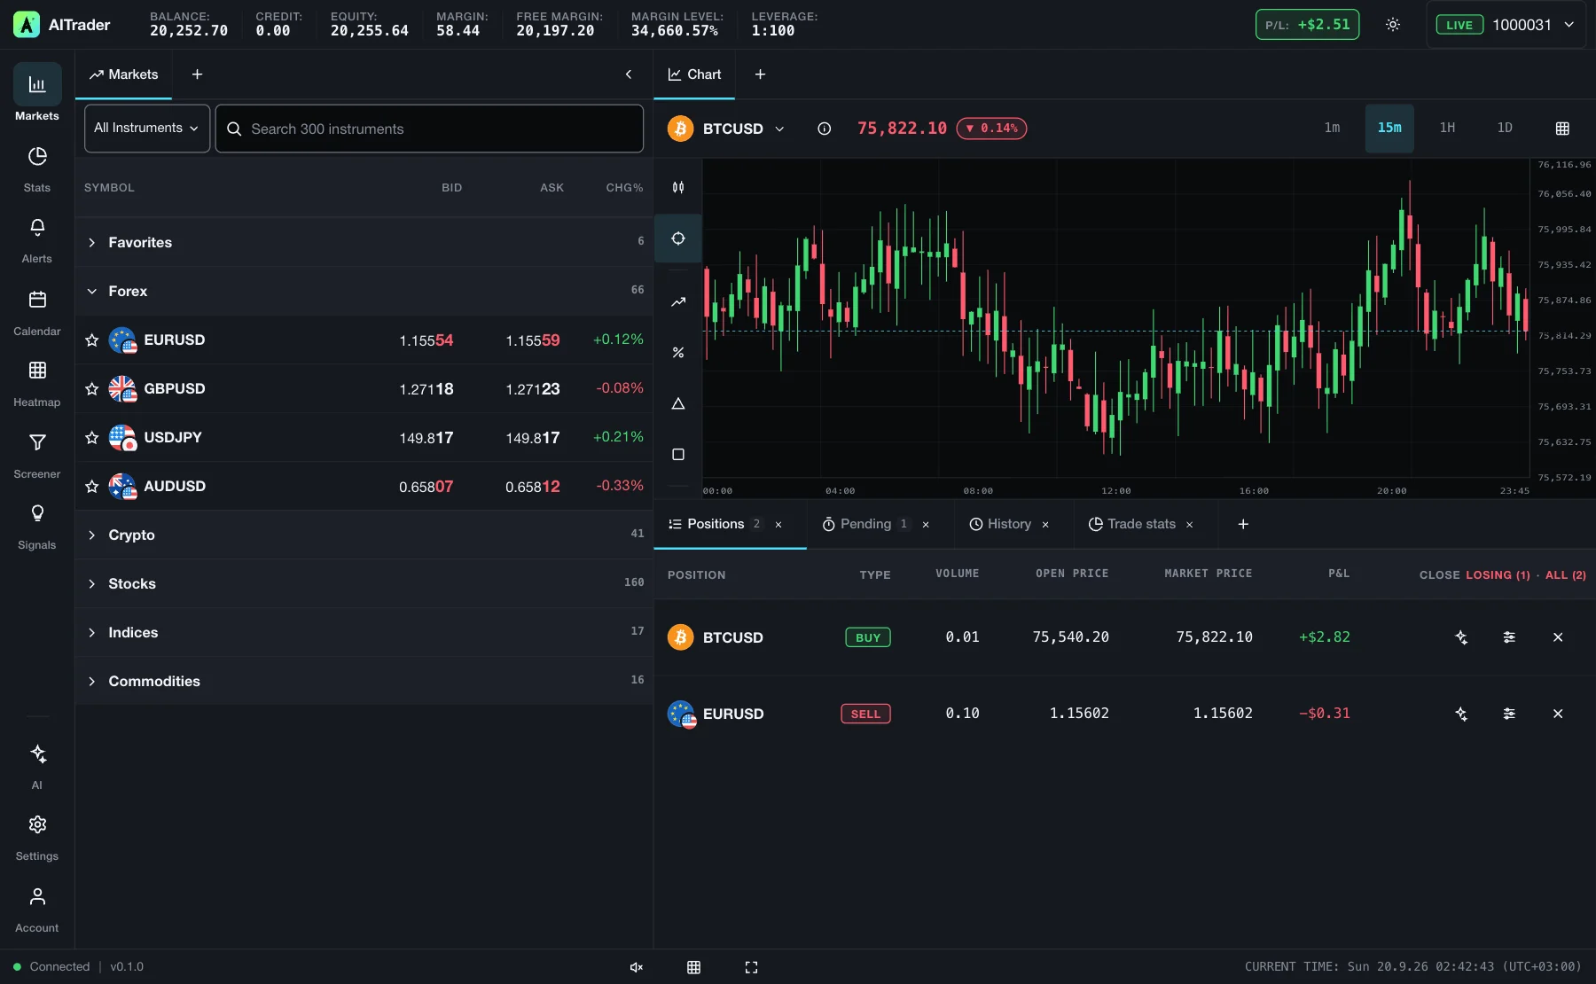
Task: Expand the Crypto group
Action: [364, 535]
